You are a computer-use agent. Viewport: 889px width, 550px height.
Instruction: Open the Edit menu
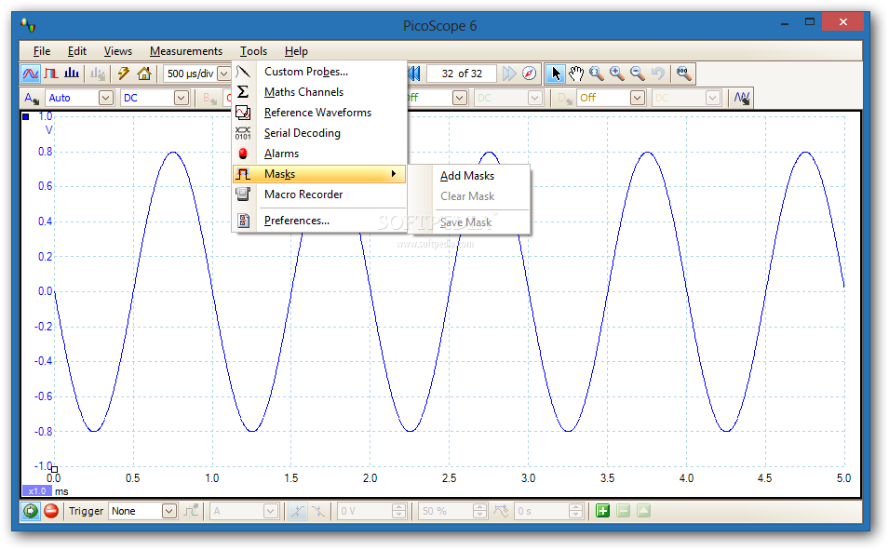(77, 51)
